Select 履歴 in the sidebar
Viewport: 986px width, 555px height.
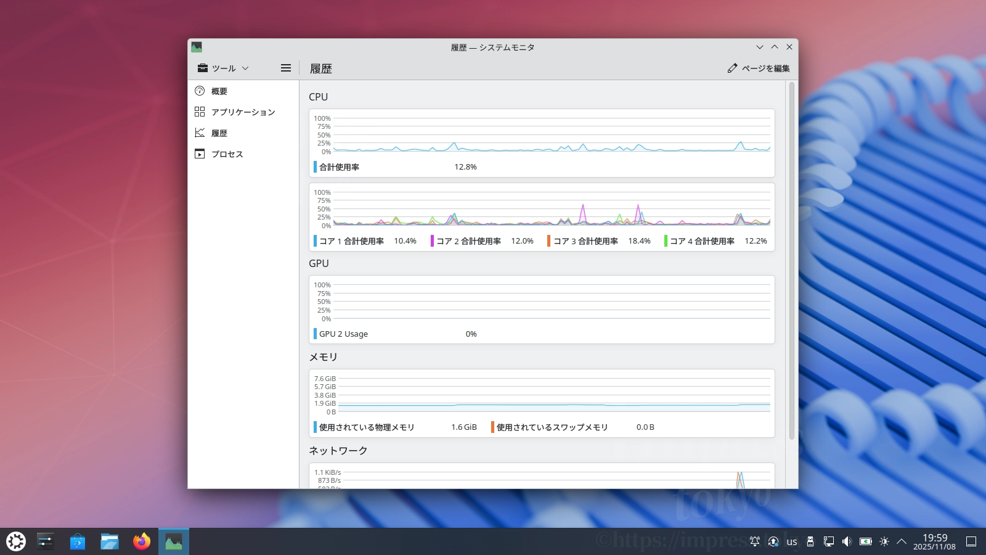(243, 133)
